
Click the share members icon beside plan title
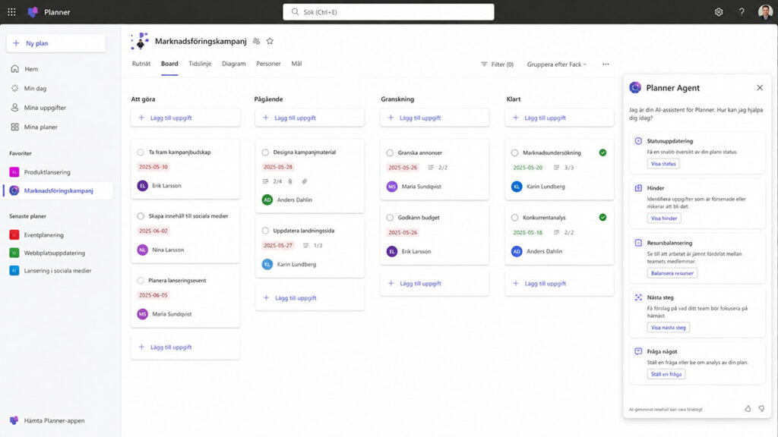click(257, 41)
